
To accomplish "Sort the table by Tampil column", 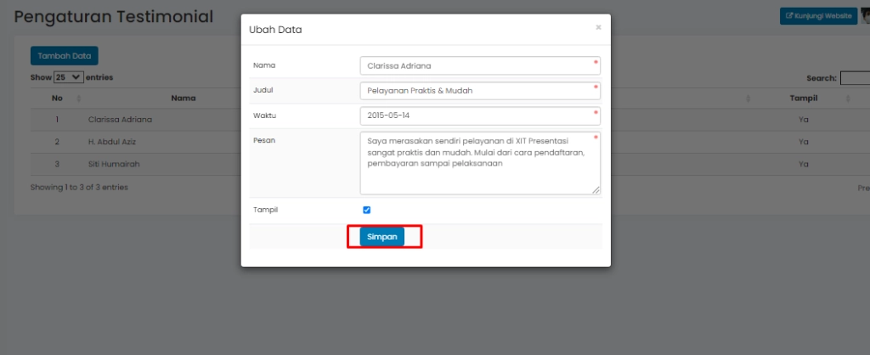I will click(803, 99).
